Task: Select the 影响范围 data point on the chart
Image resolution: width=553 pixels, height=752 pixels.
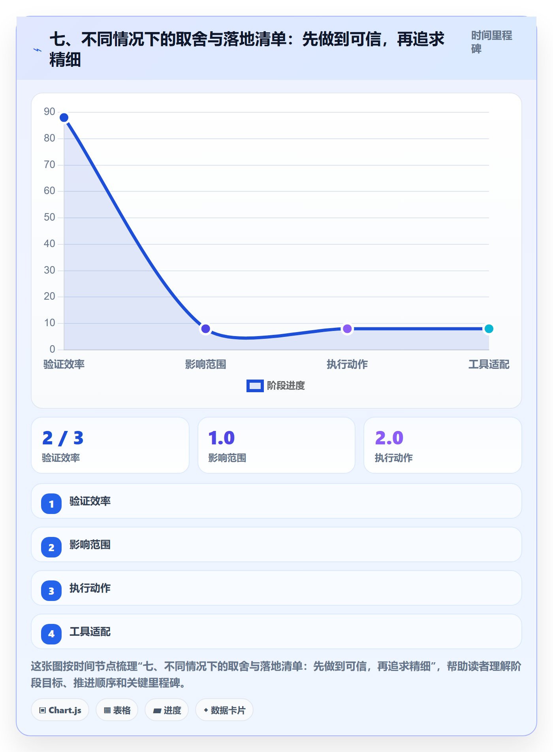Action: pos(205,329)
